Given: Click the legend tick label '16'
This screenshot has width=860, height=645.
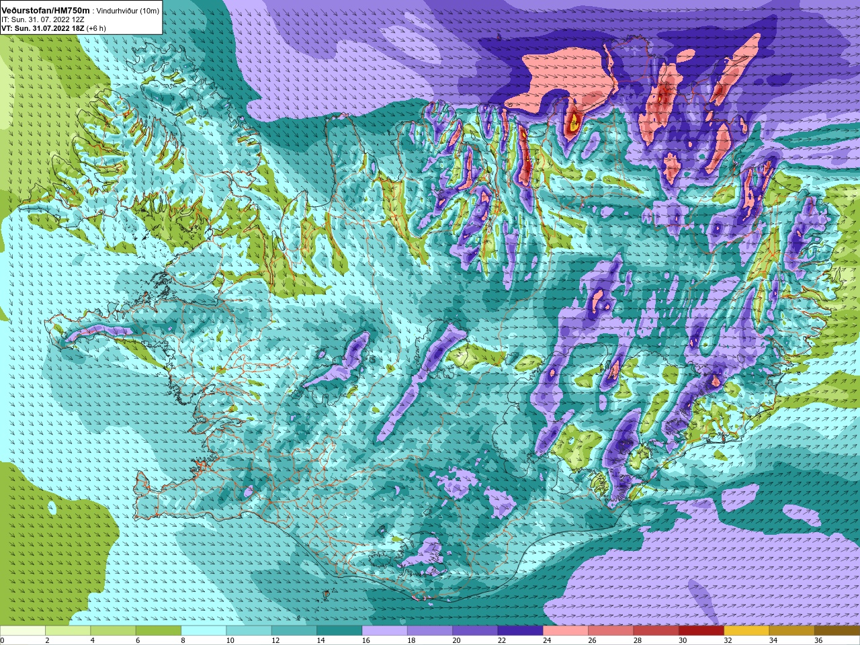Looking at the screenshot, I should pos(365,640).
